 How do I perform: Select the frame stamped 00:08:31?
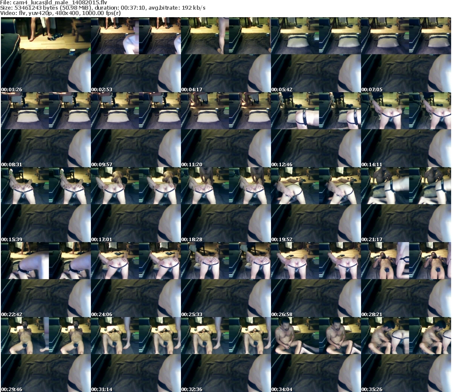coord(46,130)
